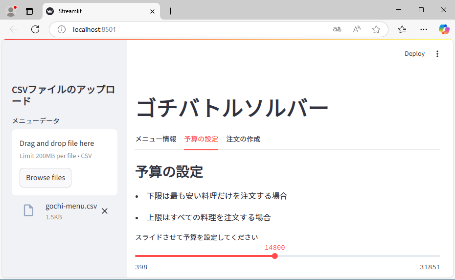Click the gochi-menu.csv file name
Screen dimensions: 455x280
[71, 206]
